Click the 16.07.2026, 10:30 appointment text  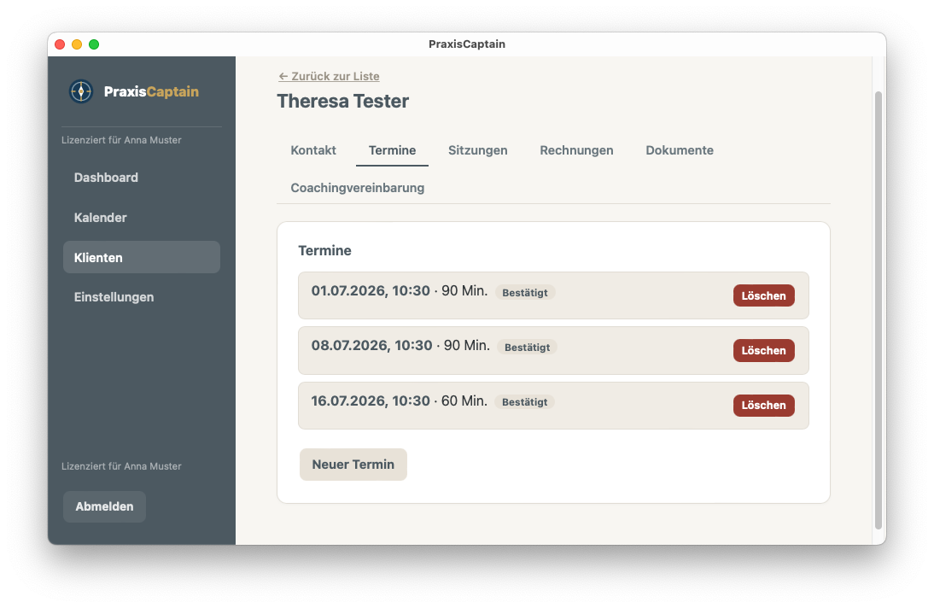371,400
